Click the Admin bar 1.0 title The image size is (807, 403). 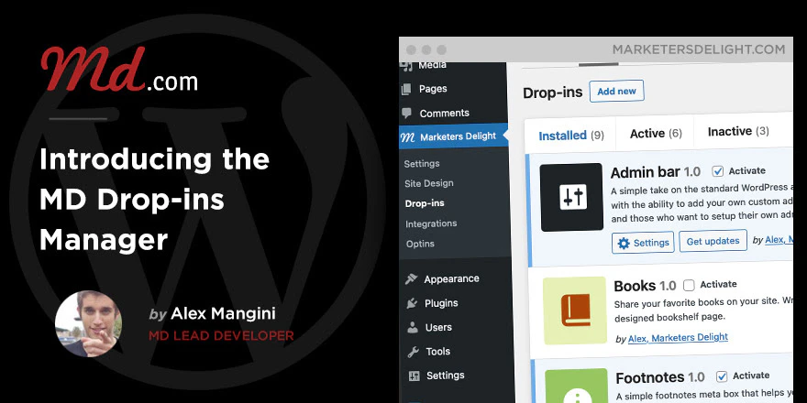pos(655,171)
